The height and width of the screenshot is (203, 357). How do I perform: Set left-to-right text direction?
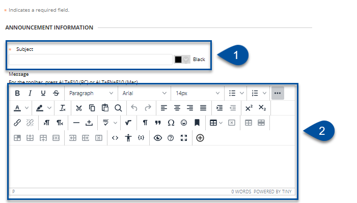click(x=46, y=123)
